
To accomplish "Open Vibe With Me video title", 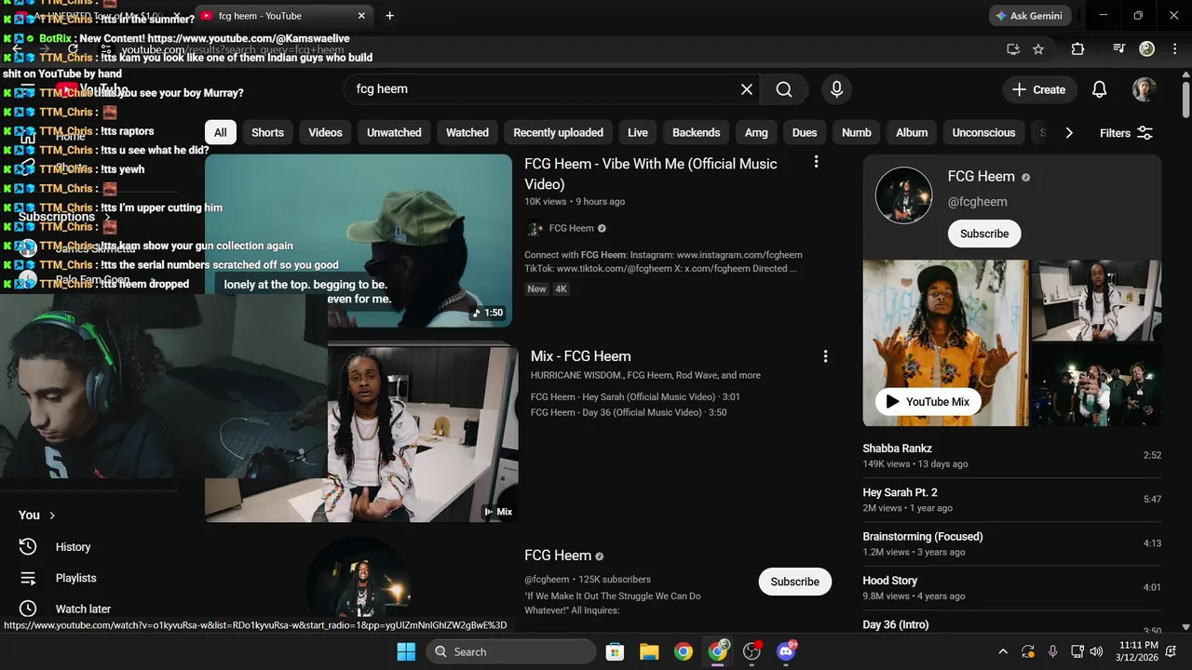I will pos(650,174).
